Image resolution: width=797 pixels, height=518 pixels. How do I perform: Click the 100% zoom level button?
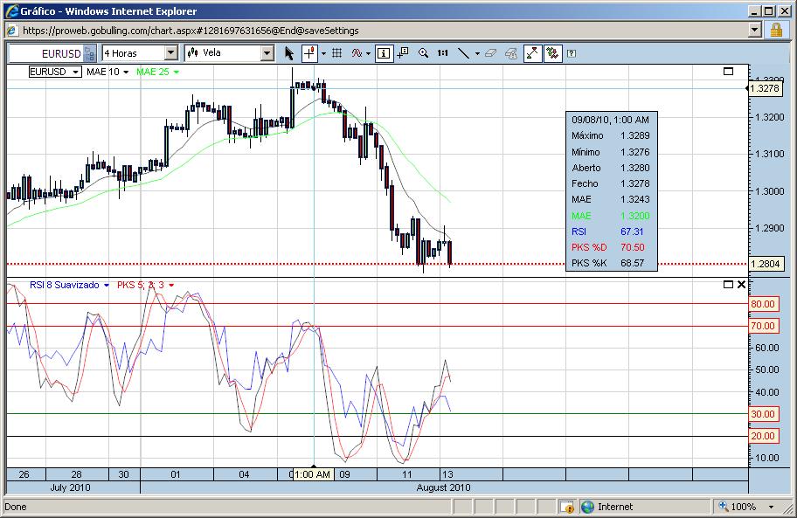[737, 507]
